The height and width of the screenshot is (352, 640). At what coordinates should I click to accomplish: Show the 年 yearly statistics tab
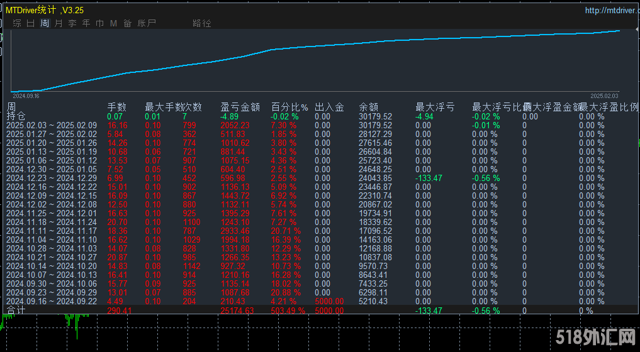pos(86,23)
